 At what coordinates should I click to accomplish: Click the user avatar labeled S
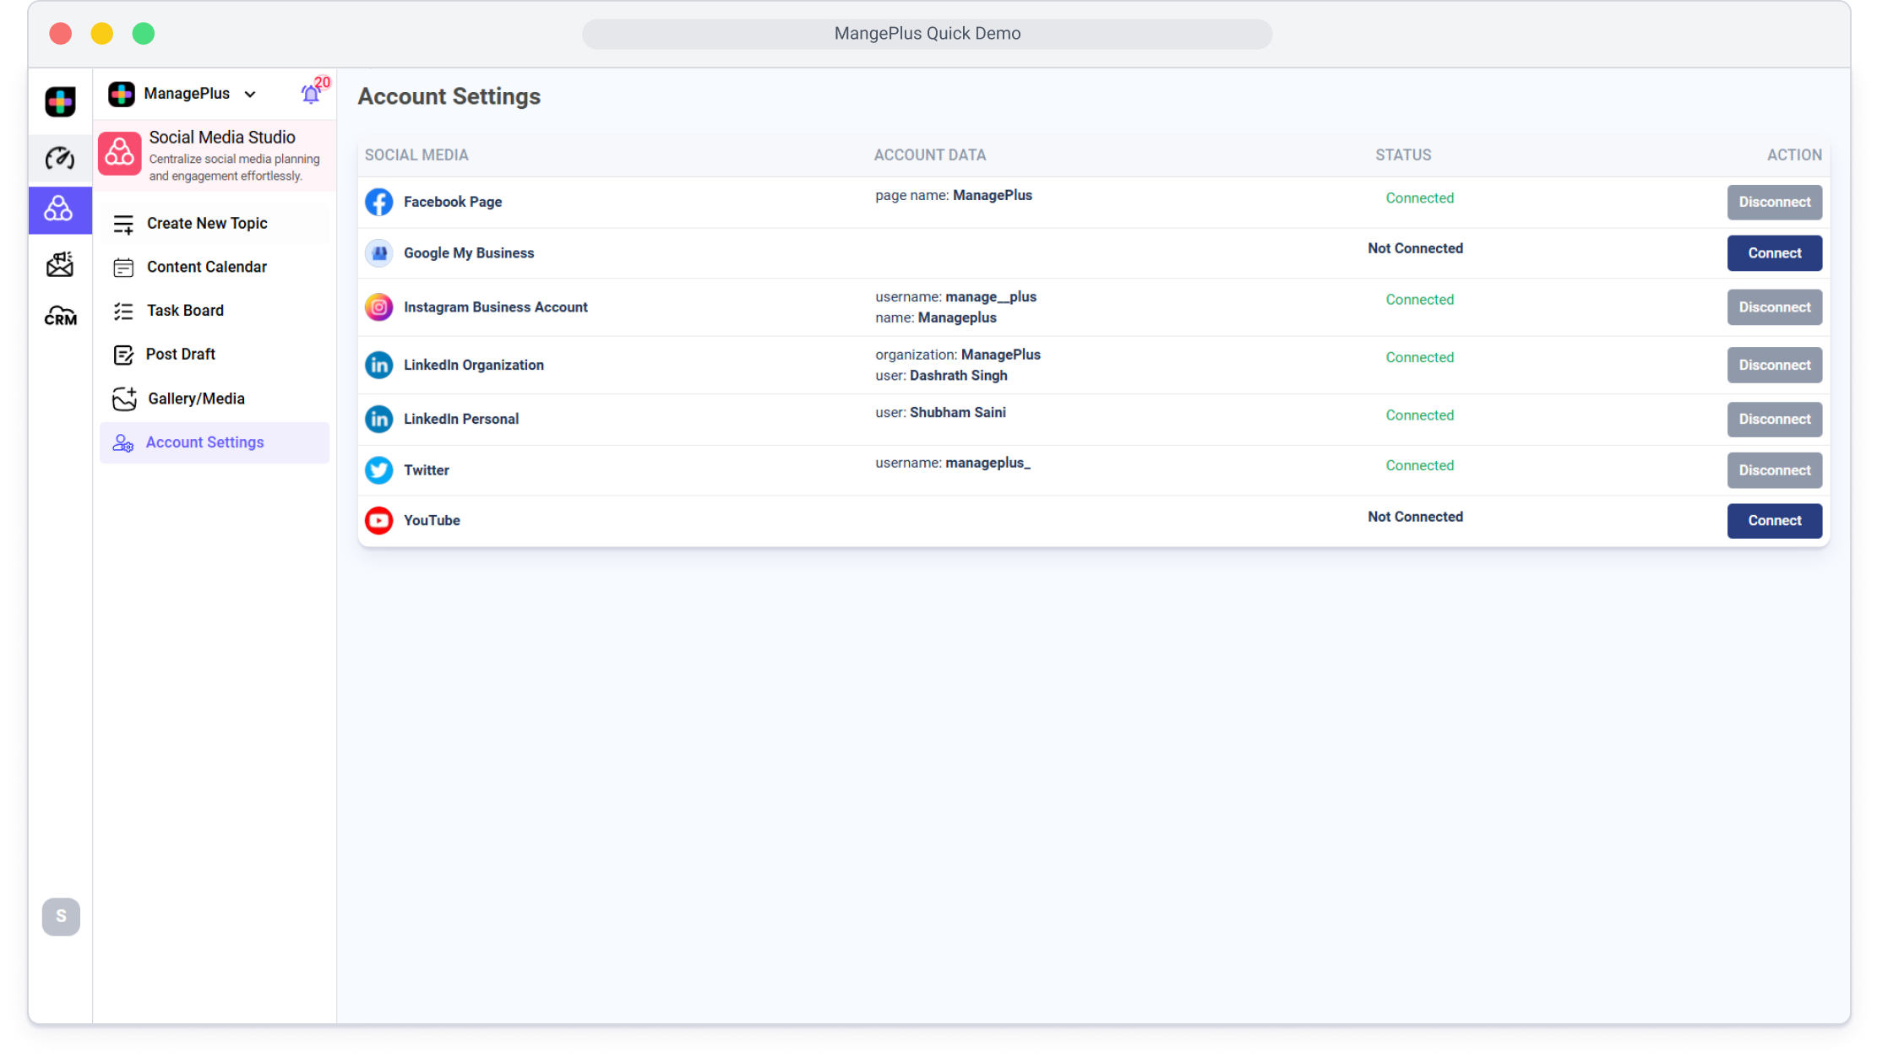[61, 916]
